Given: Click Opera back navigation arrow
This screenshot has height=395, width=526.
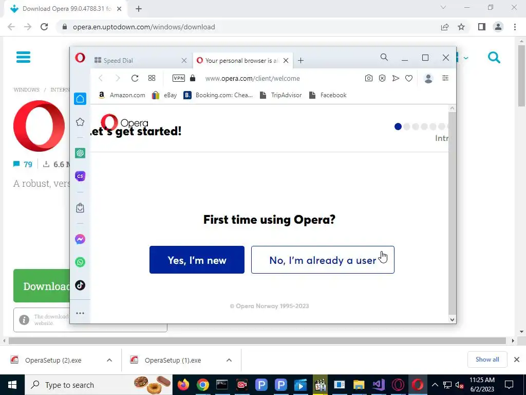Looking at the screenshot, I should click(101, 78).
